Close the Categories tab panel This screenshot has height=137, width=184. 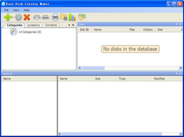[73, 25]
